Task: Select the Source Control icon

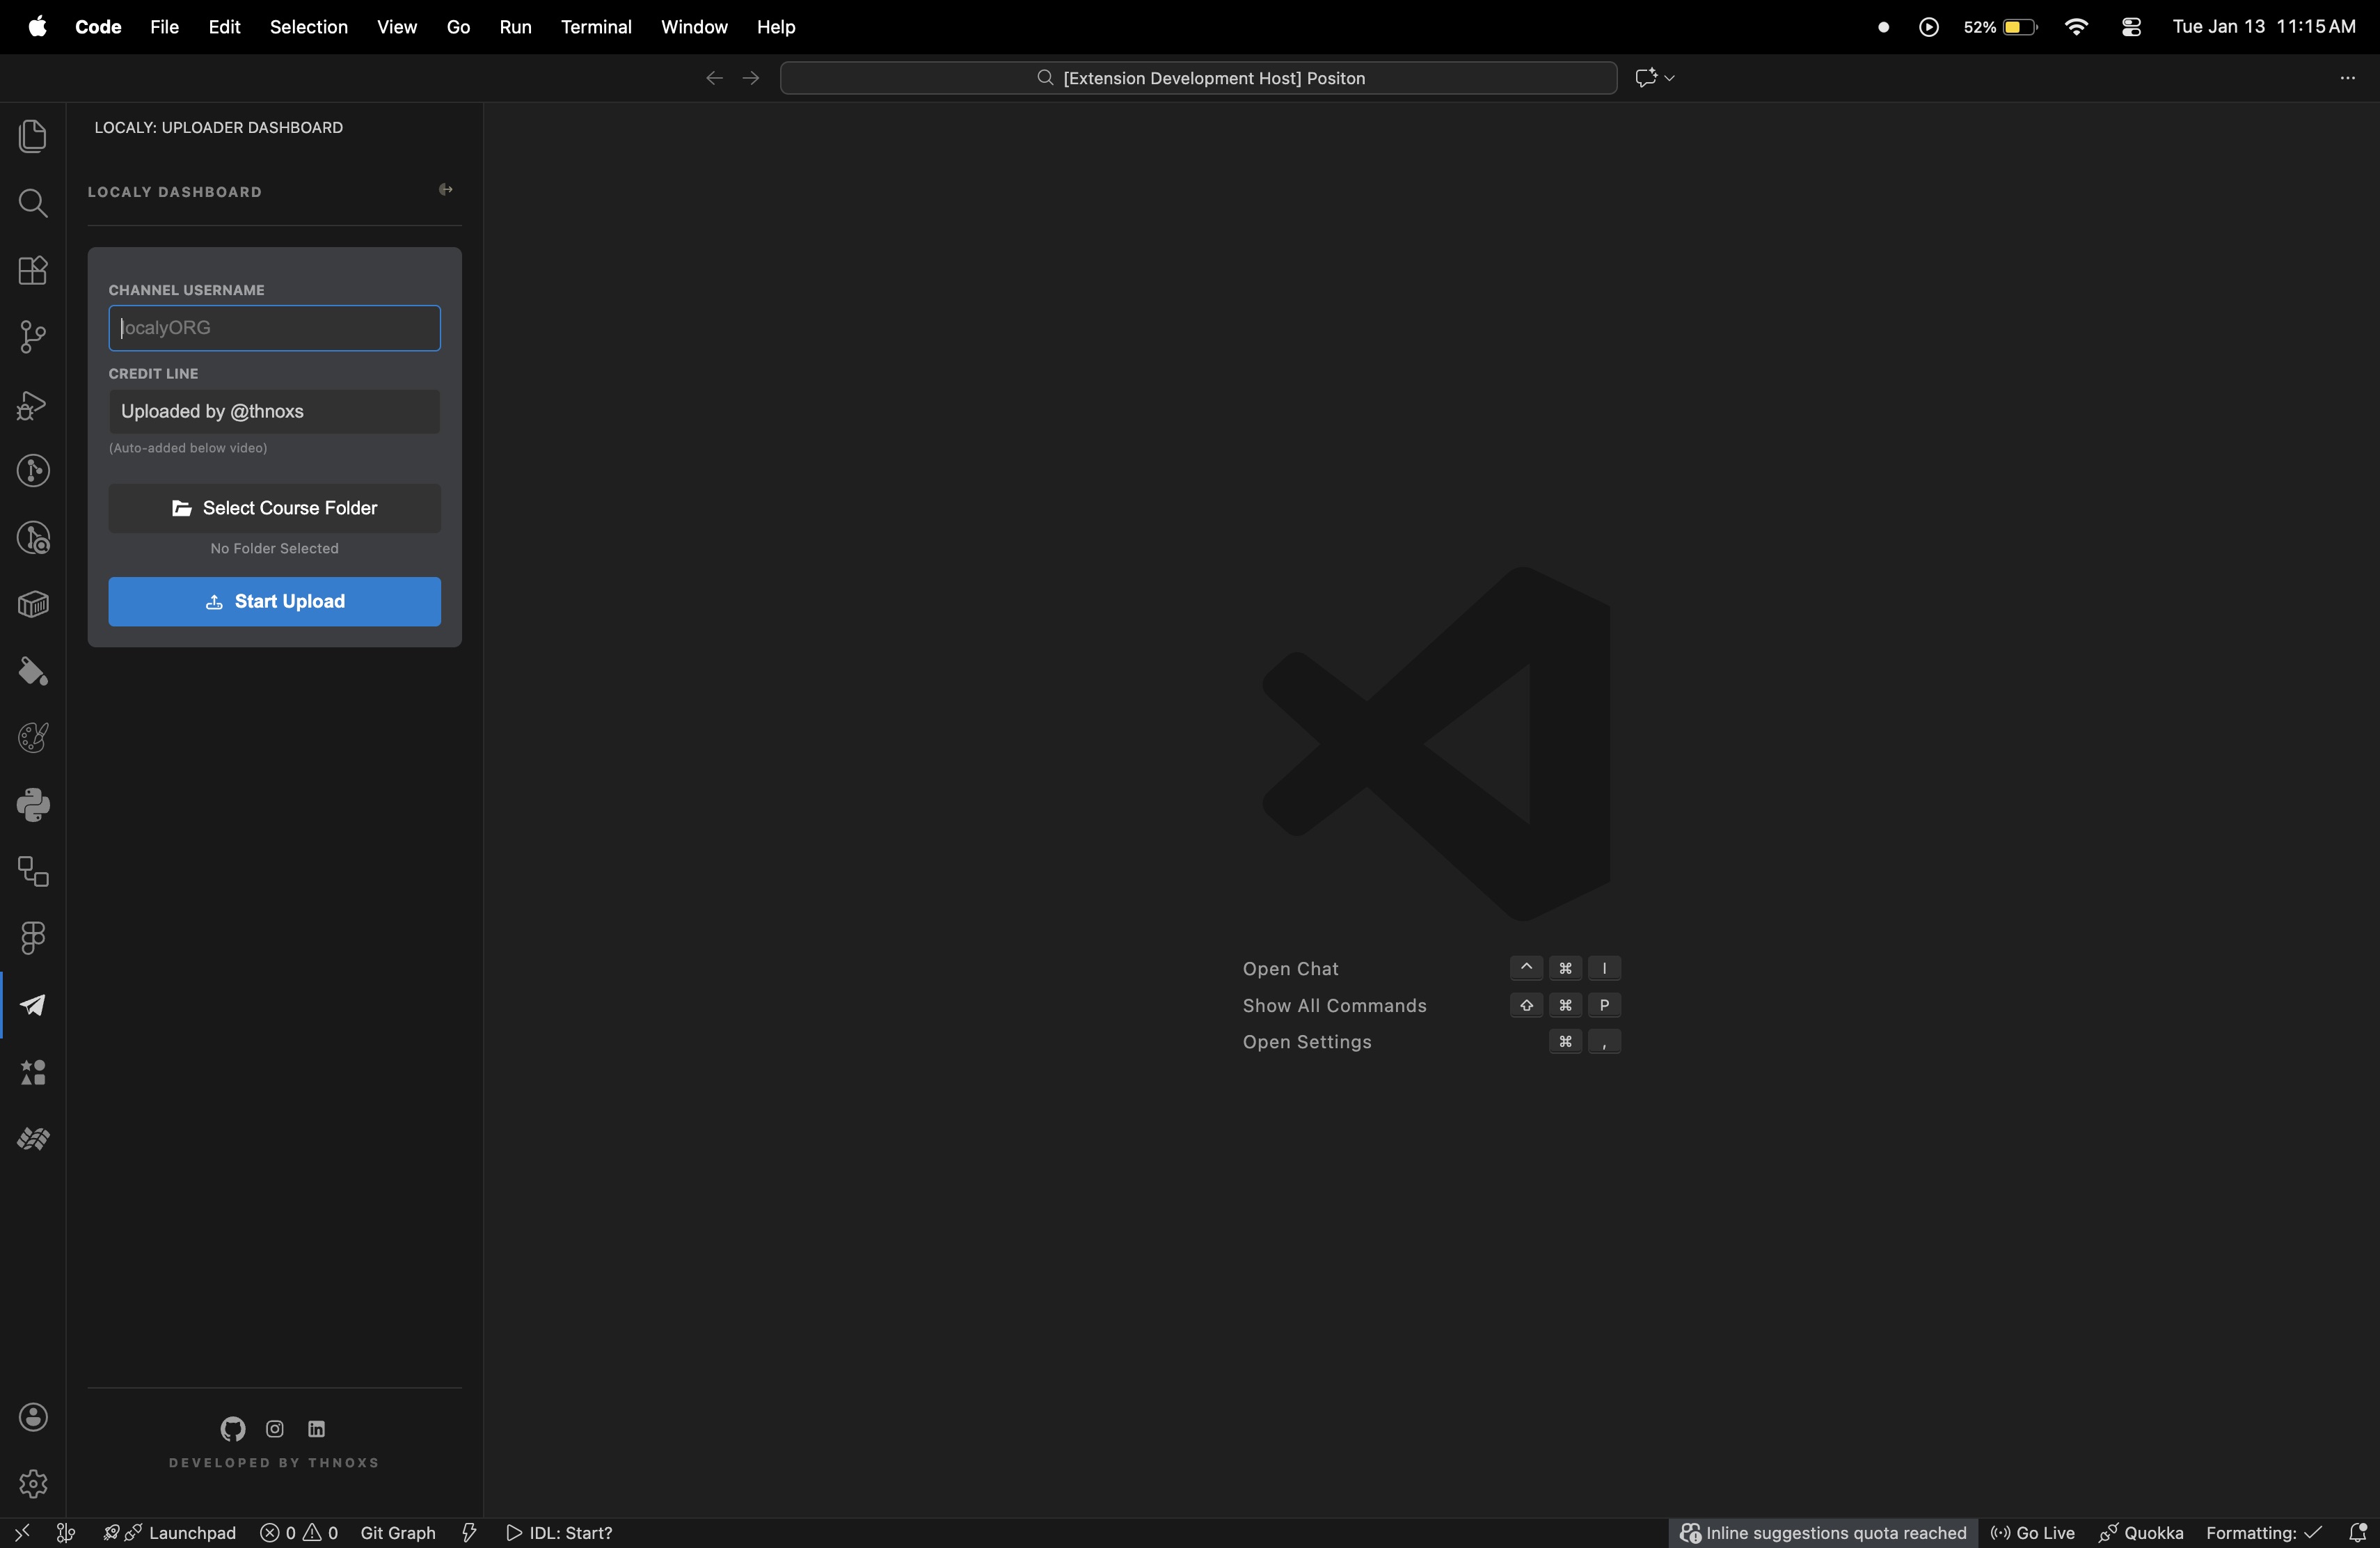Action: 33,337
